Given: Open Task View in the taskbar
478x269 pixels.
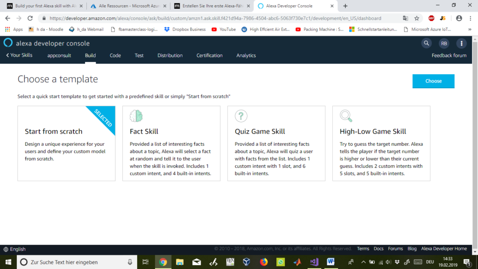Looking at the screenshot, I should pos(146,262).
